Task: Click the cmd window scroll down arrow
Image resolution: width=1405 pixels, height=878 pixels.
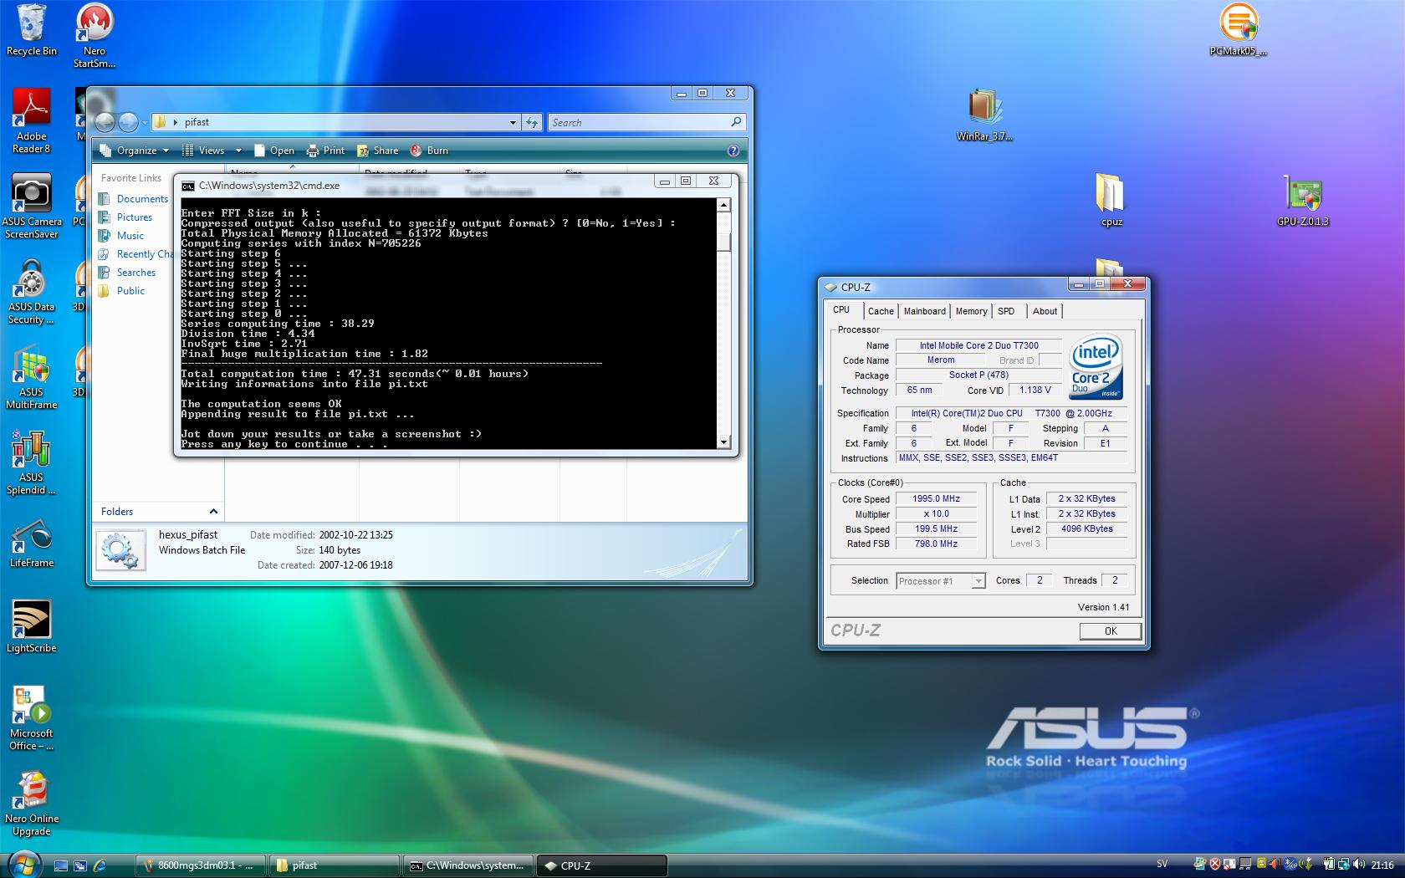Action: (x=723, y=442)
